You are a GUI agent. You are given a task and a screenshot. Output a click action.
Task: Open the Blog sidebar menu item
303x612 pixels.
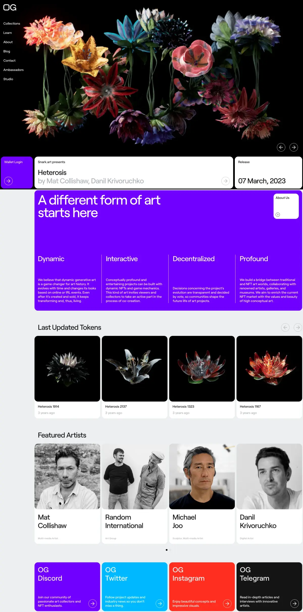(7, 51)
